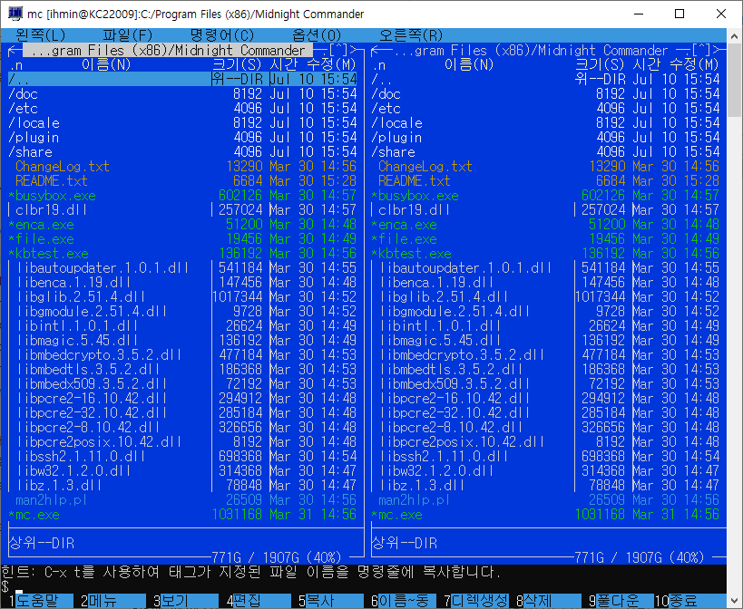
Task: Sort right panel by 이름(N) column
Action: pos(469,64)
